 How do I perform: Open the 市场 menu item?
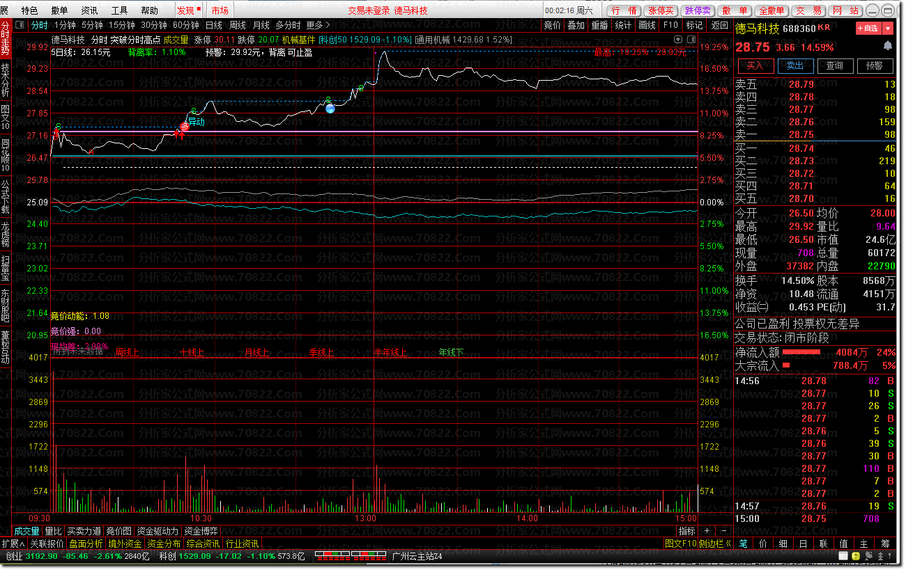(x=220, y=10)
